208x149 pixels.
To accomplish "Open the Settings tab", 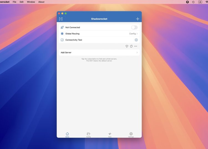I will (131, 135).
